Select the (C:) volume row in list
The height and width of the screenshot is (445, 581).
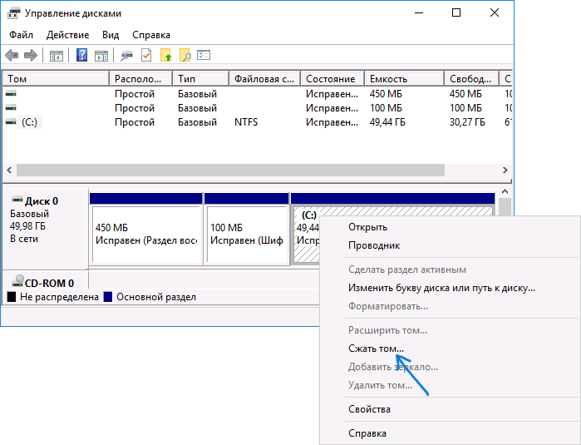pyautogui.click(x=30, y=122)
